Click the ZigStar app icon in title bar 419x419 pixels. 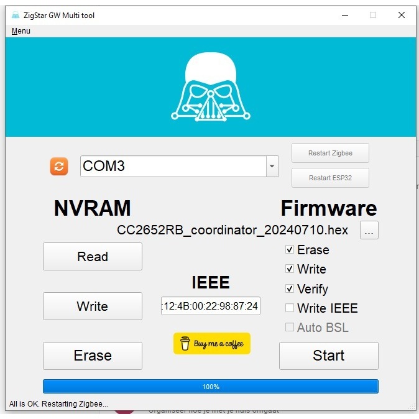coord(16,16)
